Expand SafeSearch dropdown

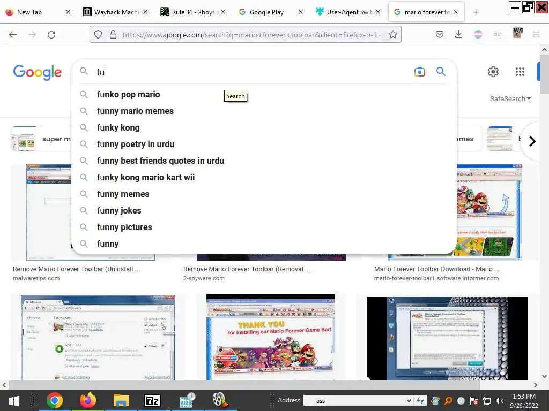point(510,98)
